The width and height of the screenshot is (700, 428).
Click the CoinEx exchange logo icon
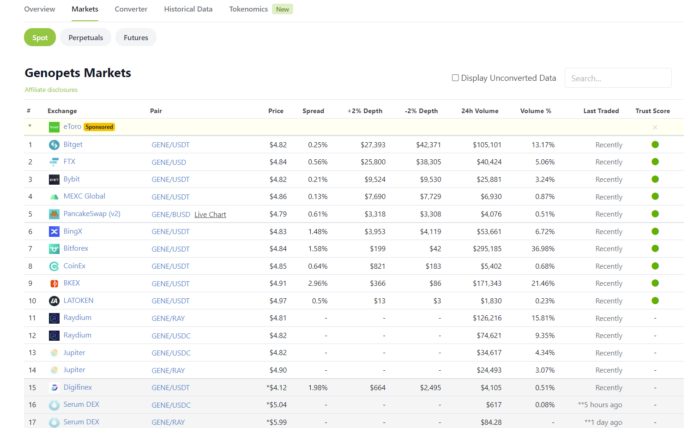[54, 266]
